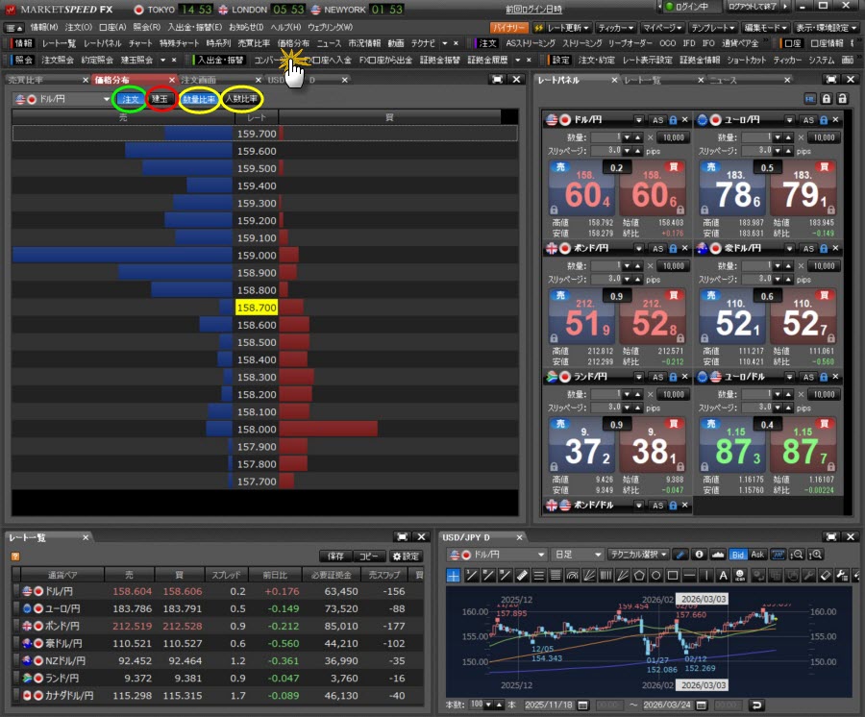The height and width of the screenshot is (717, 865).
Task: Open the 日足 timeframe dropdown
Action: (576, 555)
